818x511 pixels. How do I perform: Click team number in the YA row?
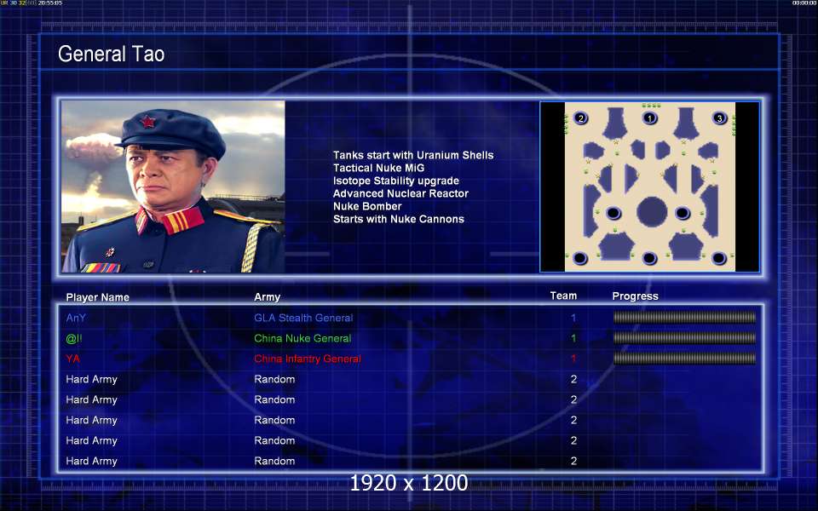click(x=573, y=359)
